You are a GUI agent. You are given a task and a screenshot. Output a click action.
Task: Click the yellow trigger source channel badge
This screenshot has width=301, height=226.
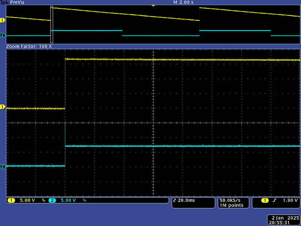[265, 200]
